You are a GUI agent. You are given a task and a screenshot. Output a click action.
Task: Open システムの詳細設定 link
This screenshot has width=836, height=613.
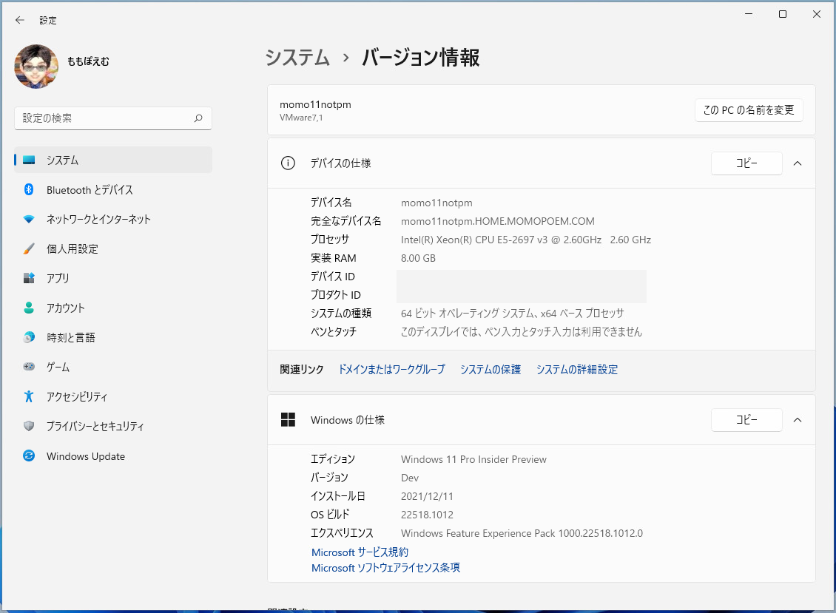coord(577,370)
